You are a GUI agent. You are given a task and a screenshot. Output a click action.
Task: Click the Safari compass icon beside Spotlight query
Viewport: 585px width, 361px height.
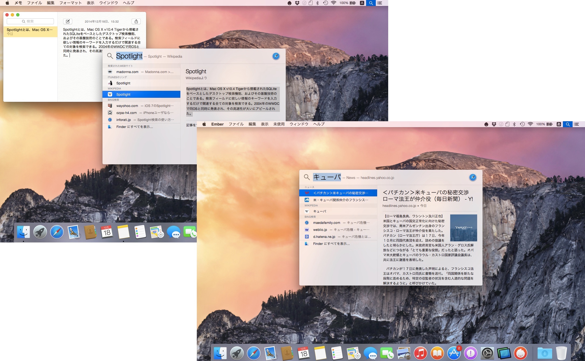pos(276,56)
